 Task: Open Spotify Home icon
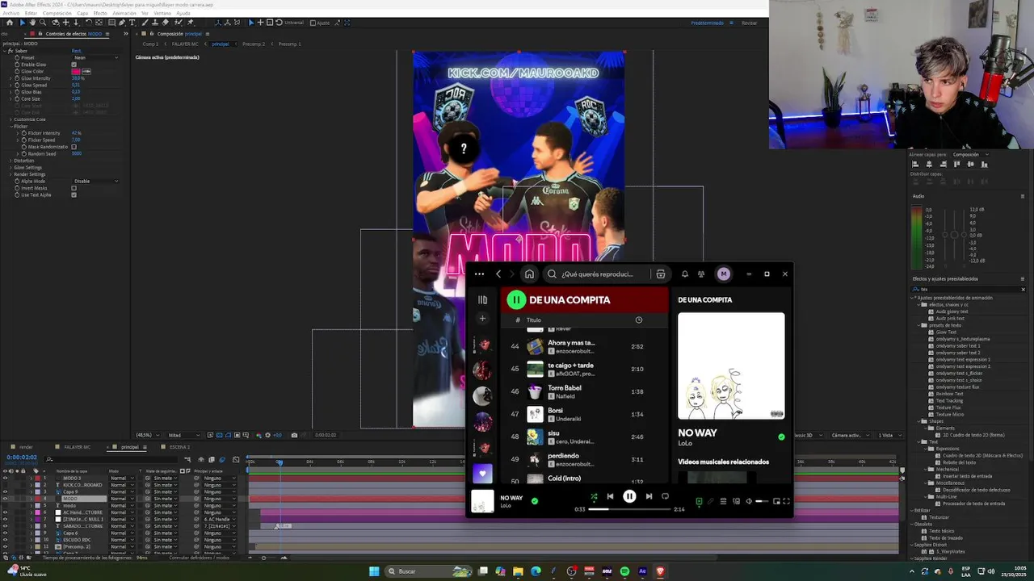point(529,274)
